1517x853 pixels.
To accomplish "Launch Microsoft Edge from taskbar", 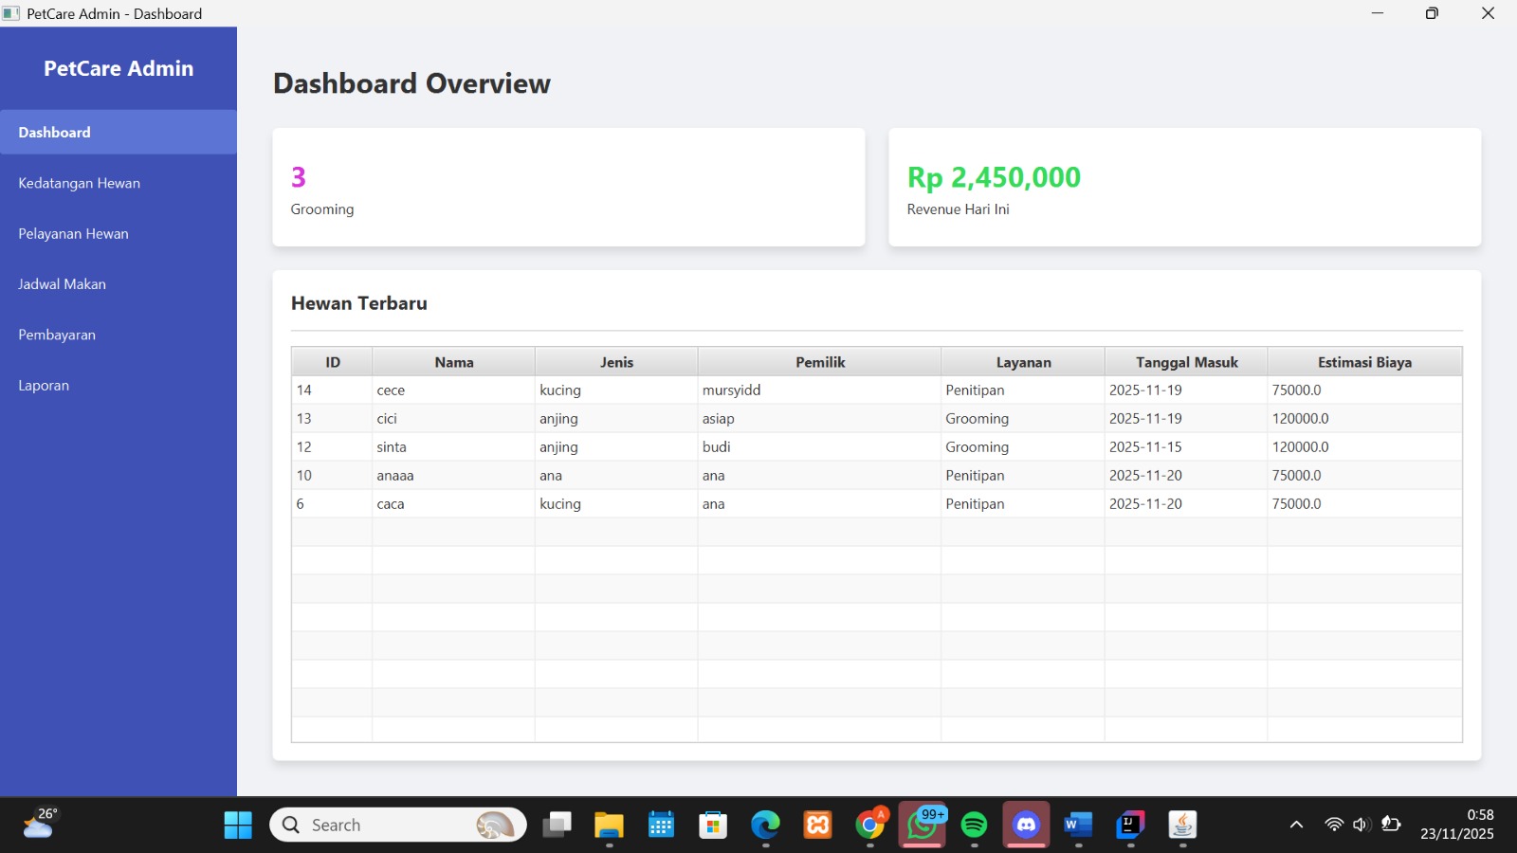I will coord(765,826).
